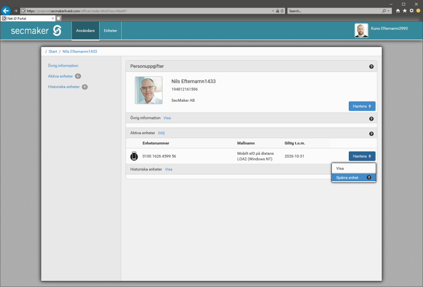Viewport: 423px width, 287px height.
Task: Click Start breadcrumb link
Action: point(53,51)
